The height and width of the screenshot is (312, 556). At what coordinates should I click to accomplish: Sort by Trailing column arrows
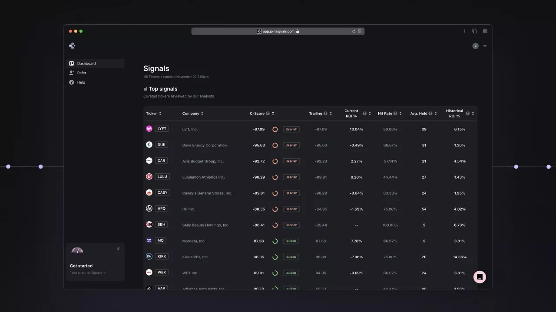coord(331,114)
